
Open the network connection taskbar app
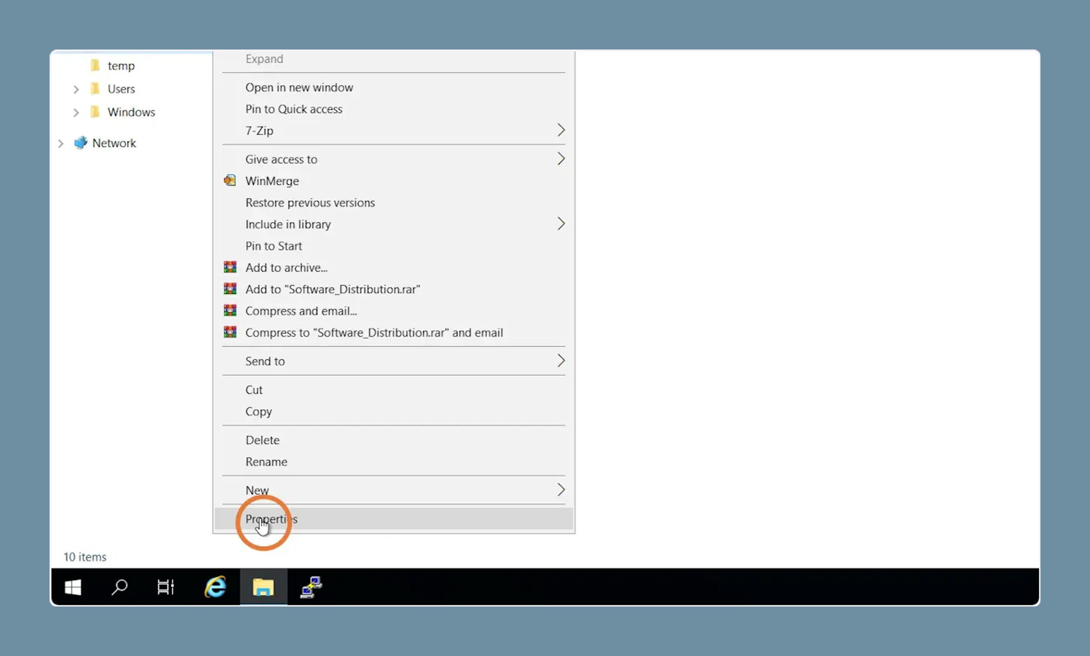pos(311,587)
